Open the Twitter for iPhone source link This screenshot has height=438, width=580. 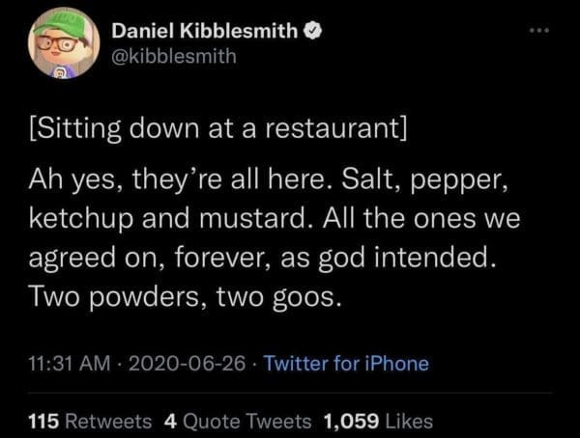(345, 364)
